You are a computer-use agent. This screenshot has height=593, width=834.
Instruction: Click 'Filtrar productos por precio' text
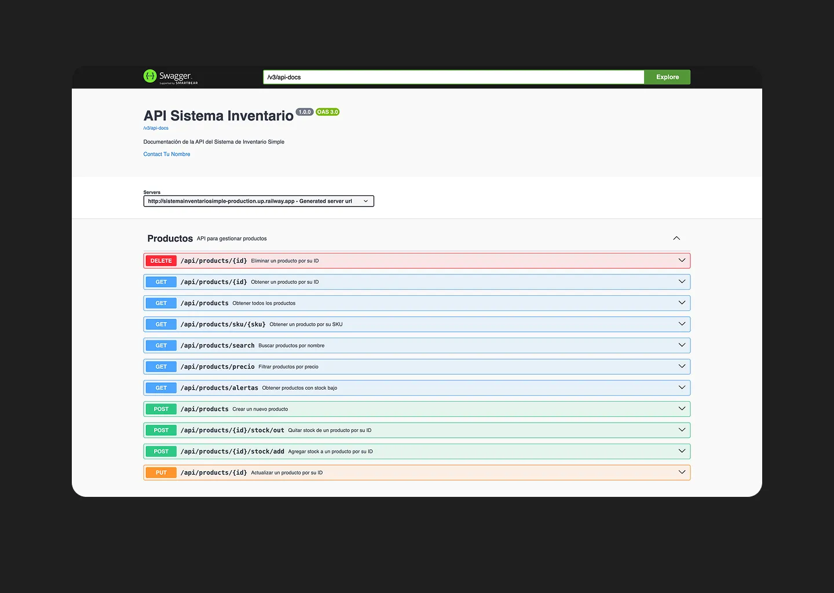[x=288, y=367]
